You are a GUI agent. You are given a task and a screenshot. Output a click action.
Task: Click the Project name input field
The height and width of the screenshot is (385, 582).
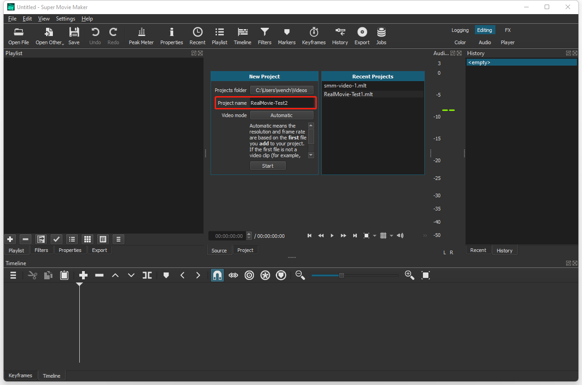pos(282,103)
